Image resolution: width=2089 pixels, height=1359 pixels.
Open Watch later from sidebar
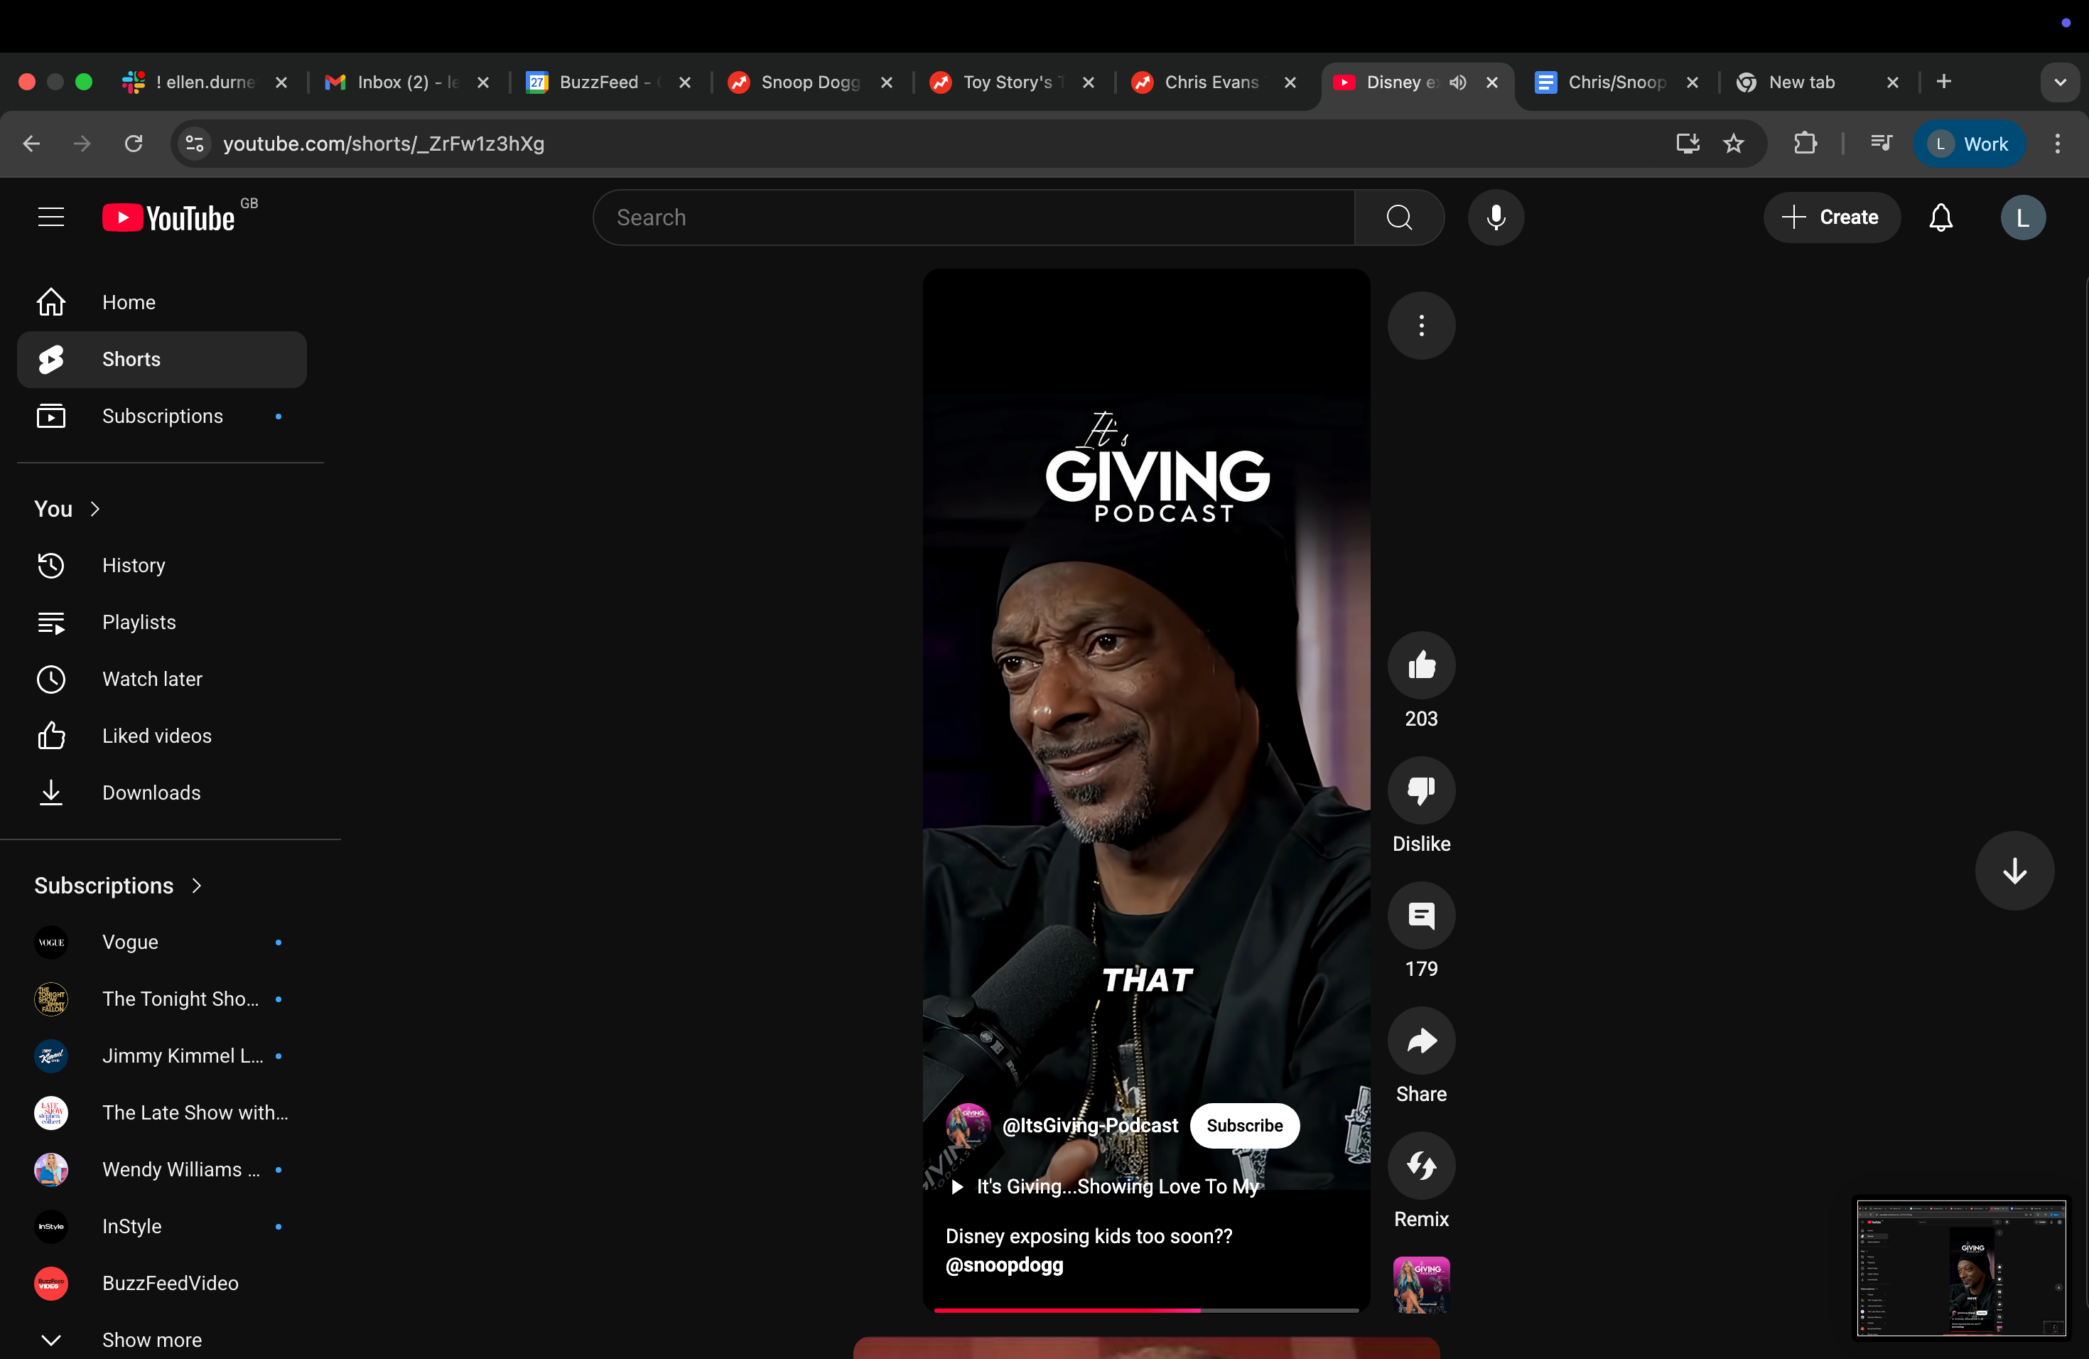tap(152, 679)
